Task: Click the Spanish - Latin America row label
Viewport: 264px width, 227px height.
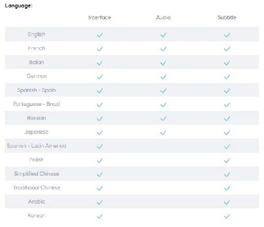Action: (37, 146)
